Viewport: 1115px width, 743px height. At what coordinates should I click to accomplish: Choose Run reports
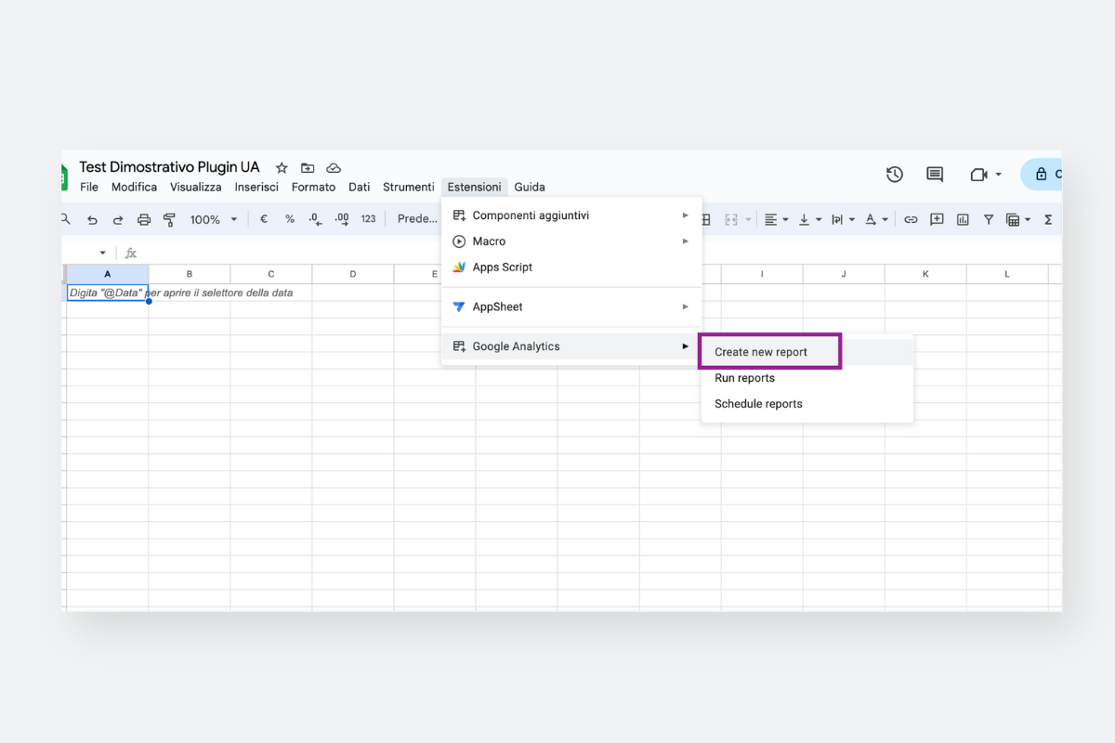(807, 378)
